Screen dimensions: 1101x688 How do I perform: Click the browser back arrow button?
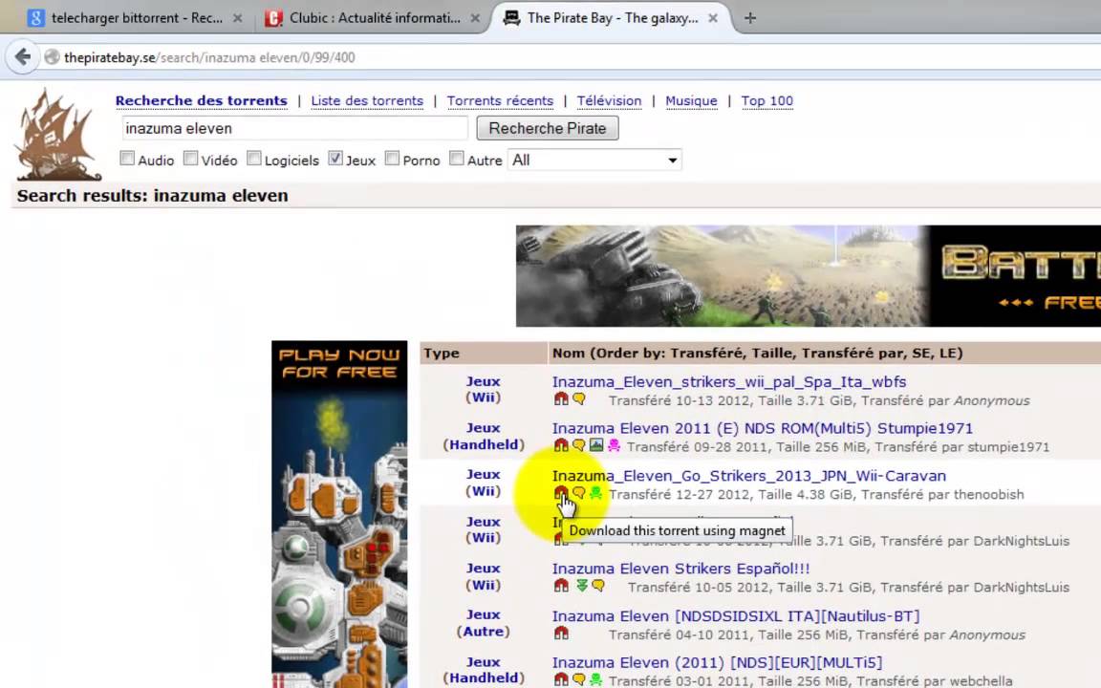pyautogui.click(x=23, y=57)
